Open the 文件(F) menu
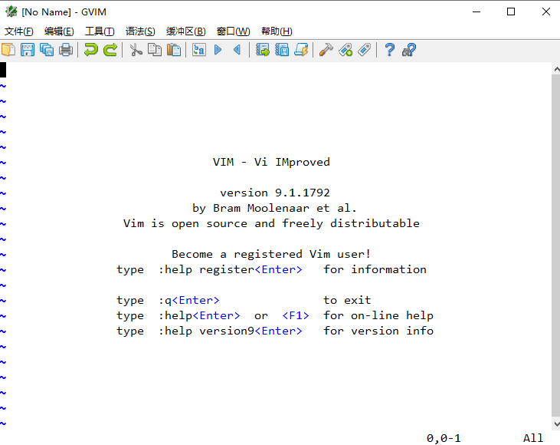The width and height of the screenshot is (560, 445). tap(18, 31)
